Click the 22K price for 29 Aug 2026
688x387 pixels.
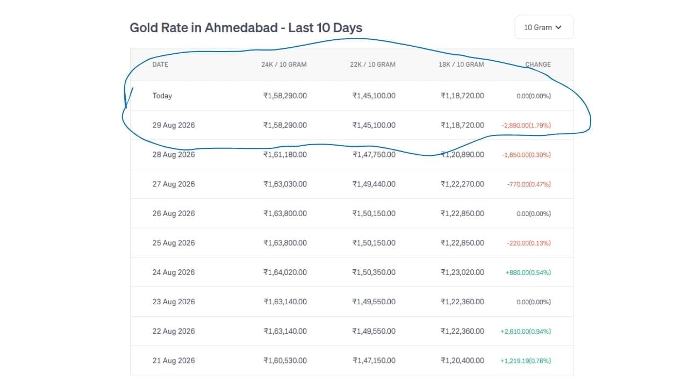(x=374, y=125)
